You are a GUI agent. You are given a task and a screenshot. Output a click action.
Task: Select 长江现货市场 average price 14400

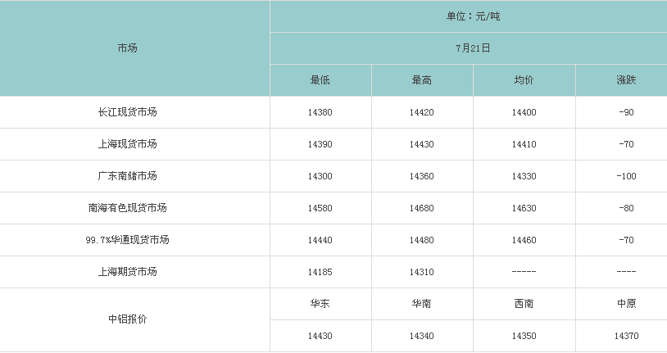(524, 112)
